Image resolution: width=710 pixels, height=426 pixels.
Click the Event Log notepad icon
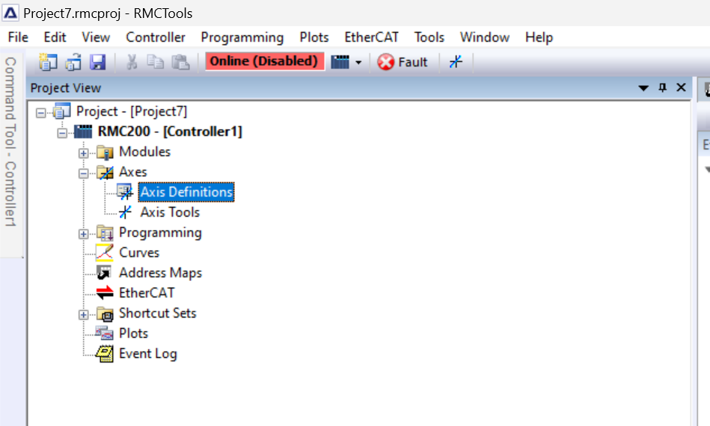(x=105, y=354)
